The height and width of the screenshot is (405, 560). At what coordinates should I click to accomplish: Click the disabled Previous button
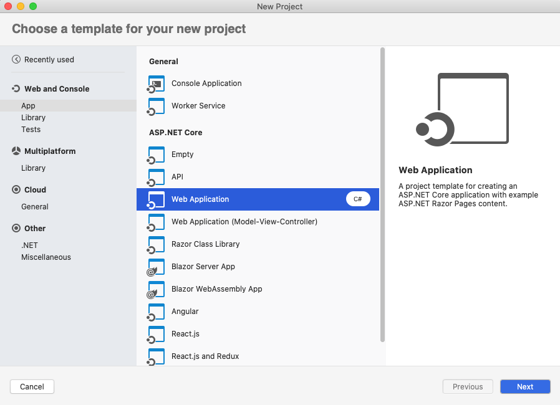click(467, 386)
